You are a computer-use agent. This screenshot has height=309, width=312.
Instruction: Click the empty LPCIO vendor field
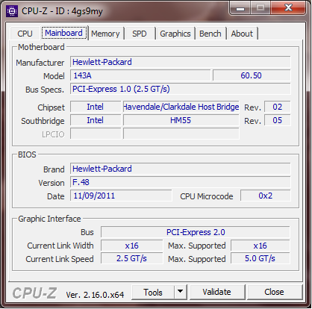(x=96, y=134)
